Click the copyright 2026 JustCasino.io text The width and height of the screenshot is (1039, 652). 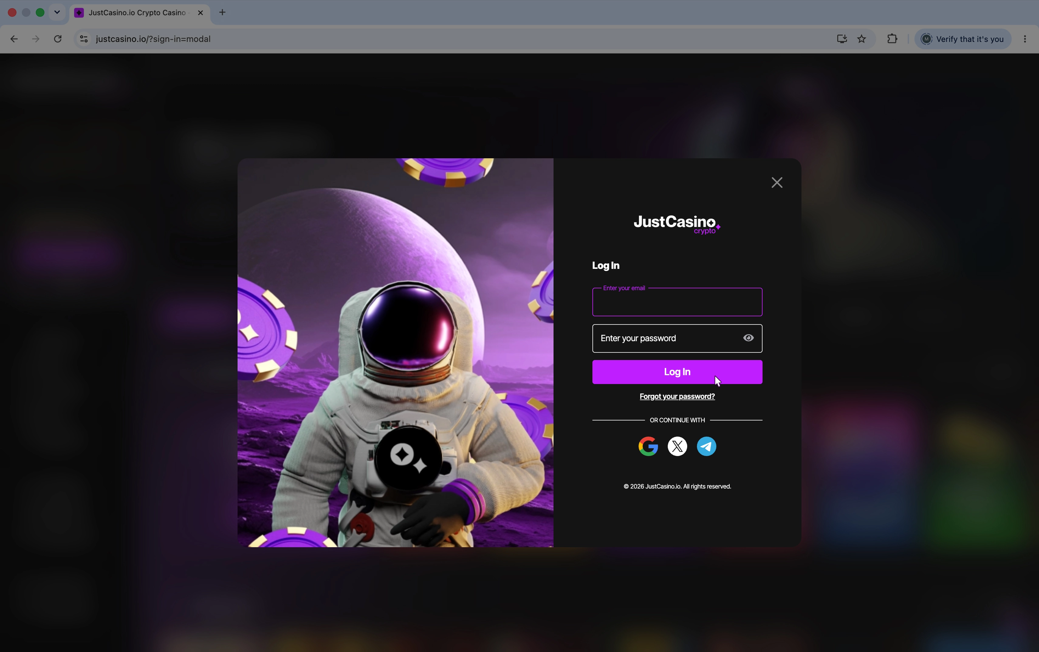point(677,486)
